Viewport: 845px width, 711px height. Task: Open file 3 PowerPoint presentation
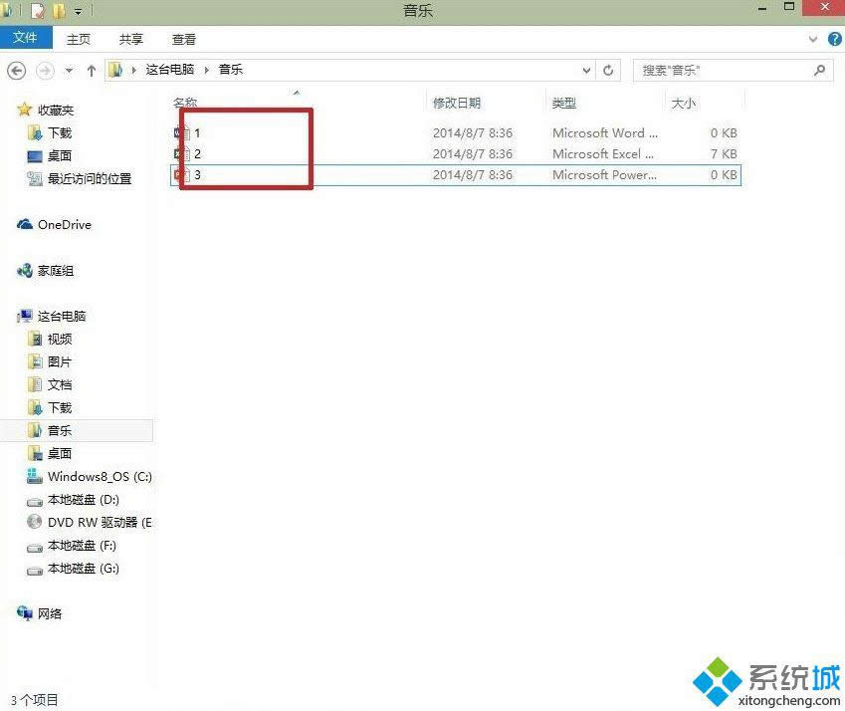[196, 174]
